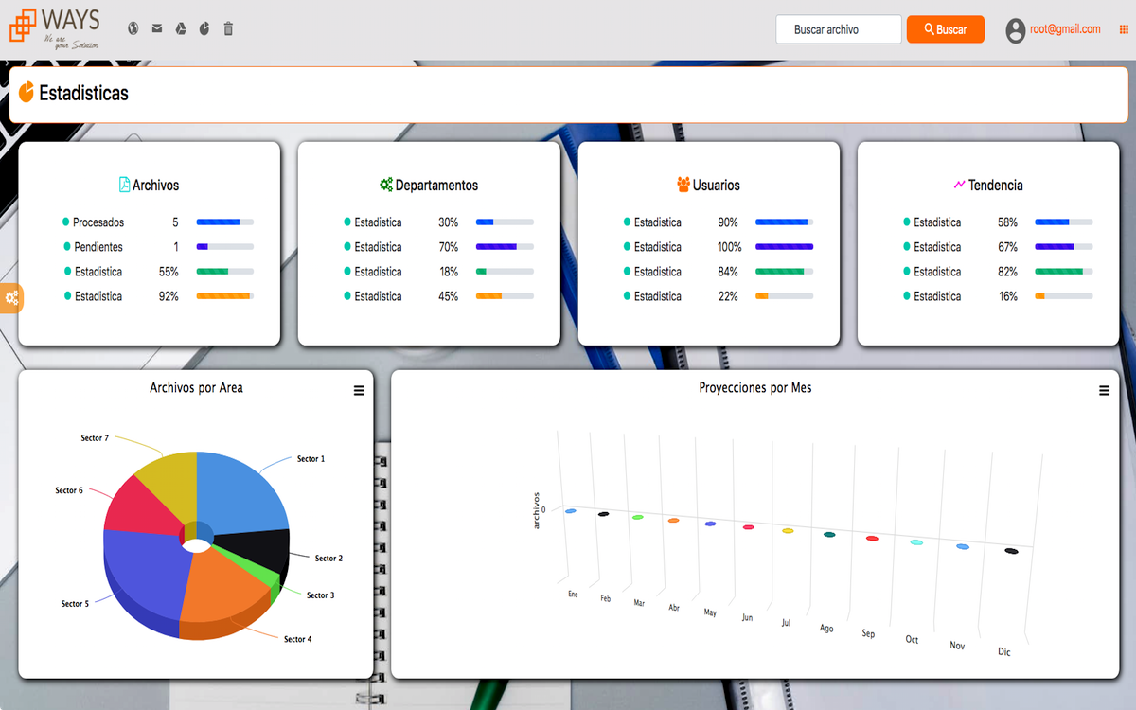1136x710 pixels.
Task: Click the Ene data point in projections chart
Action: click(571, 511)
